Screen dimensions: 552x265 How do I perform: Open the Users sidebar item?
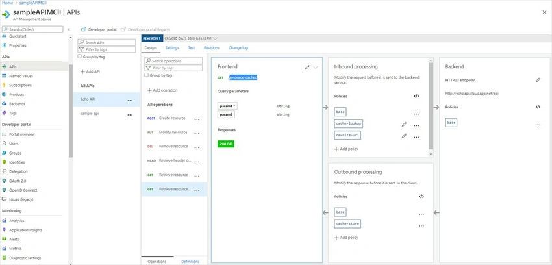14,144
